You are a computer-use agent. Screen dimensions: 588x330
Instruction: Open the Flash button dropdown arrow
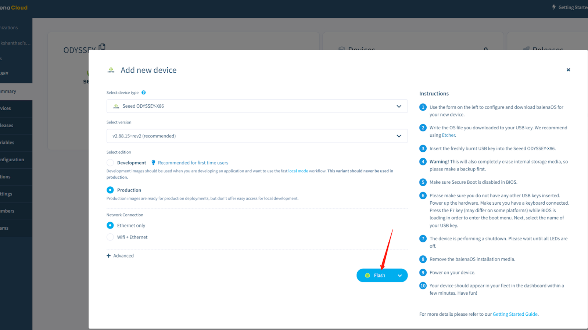click(x=400, y=276)
